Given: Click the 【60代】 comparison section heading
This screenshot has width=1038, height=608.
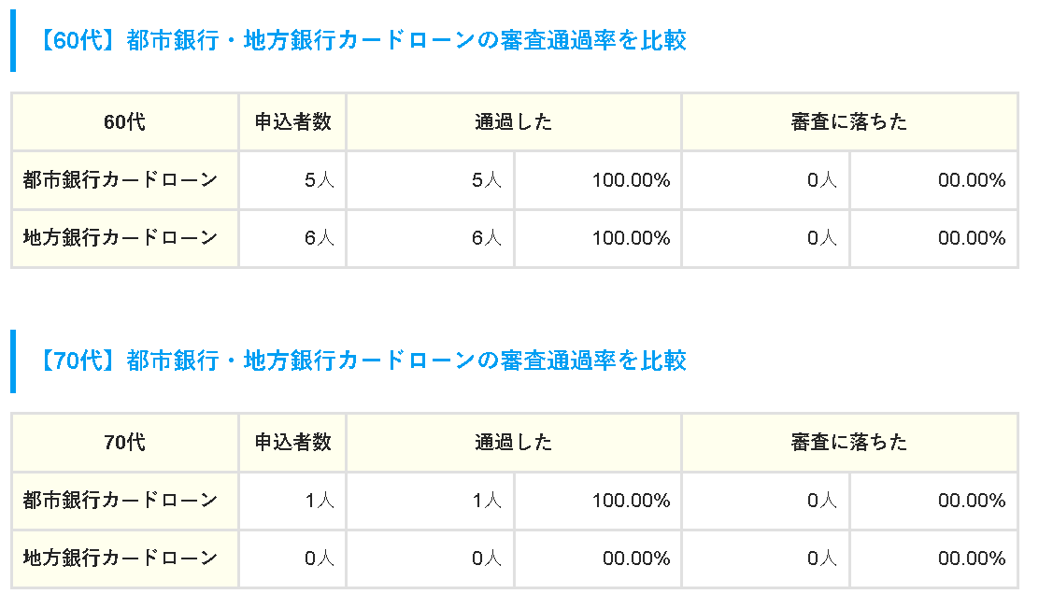Looking at the screenshot, I should click(x=363, y=41).
